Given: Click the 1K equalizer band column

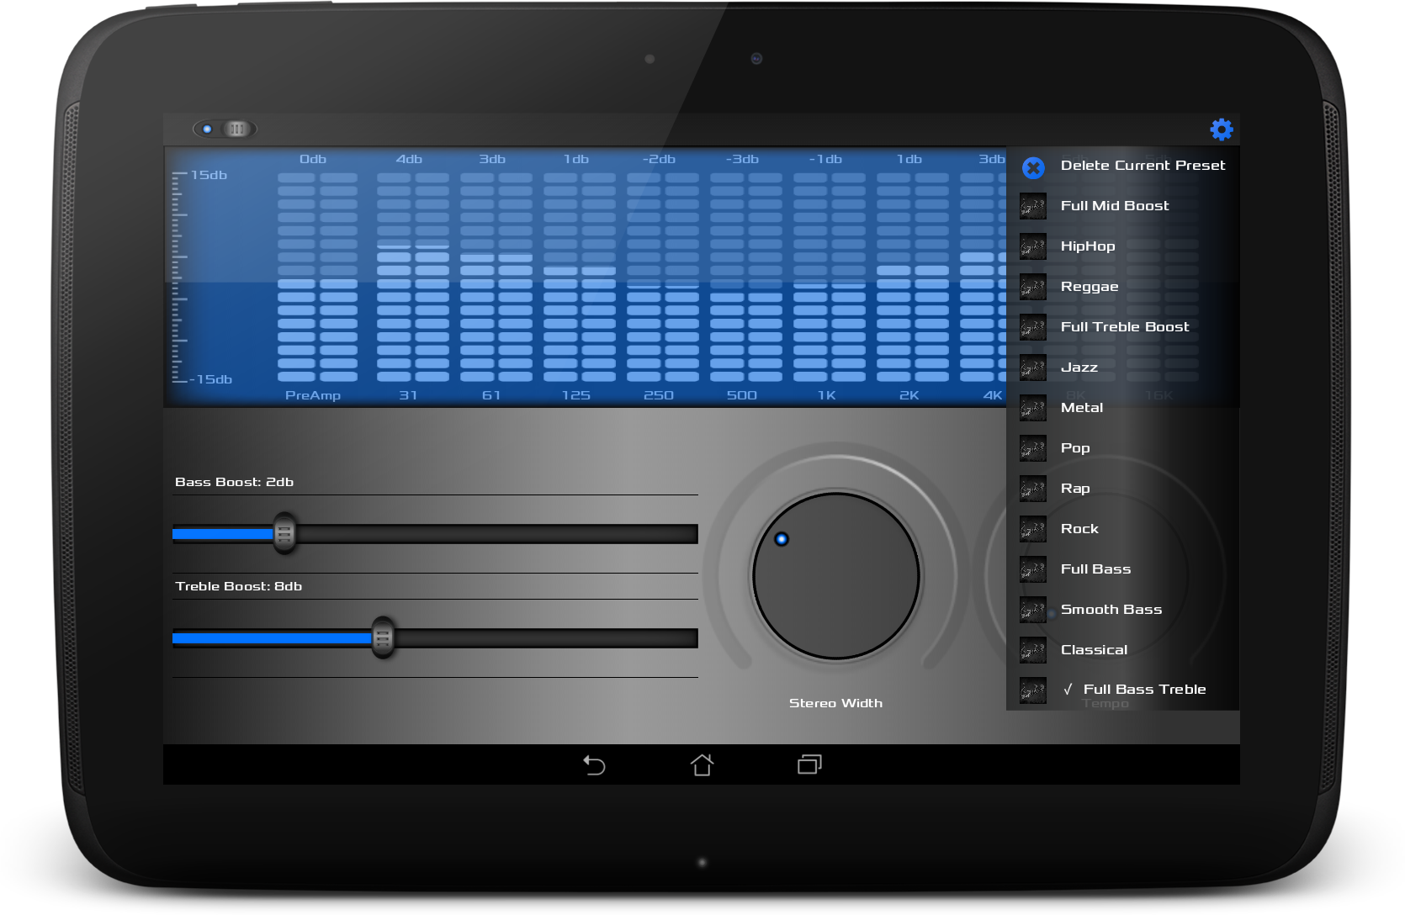Looking at the screenshot, I should pos(829,277).
